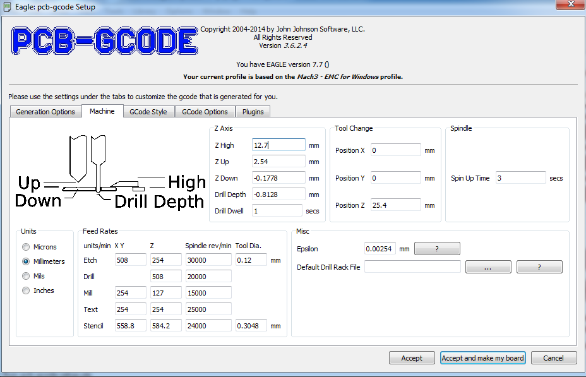Screen dimensions: 586x377
Task: Edit the Text X Y feed rate
Action: point(131,309)
